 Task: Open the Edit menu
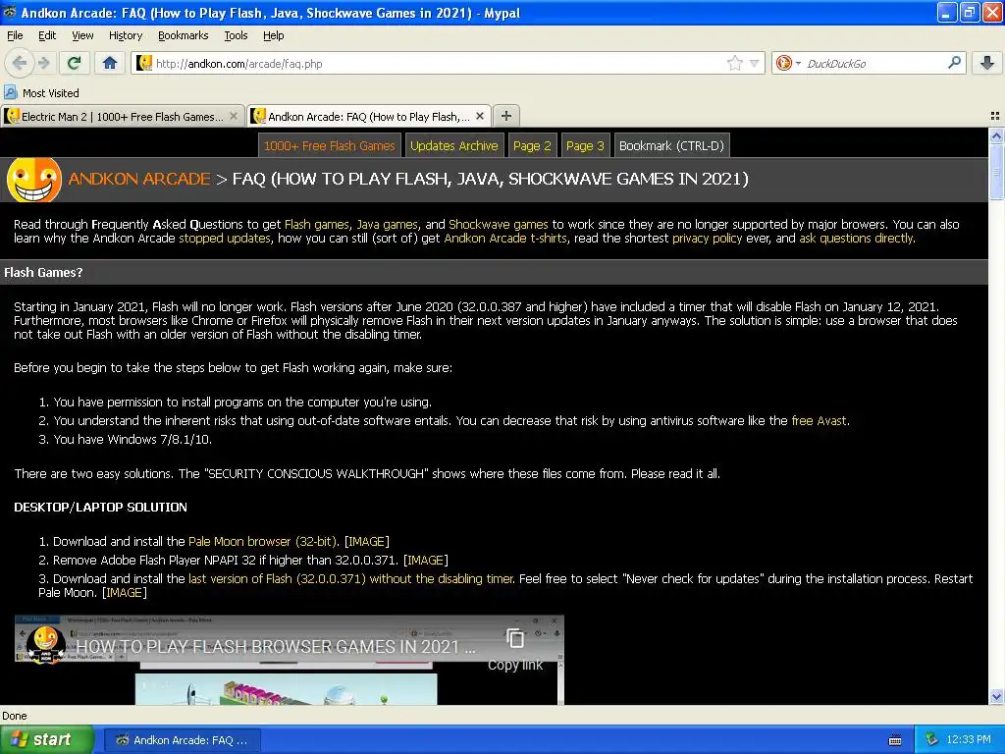(47, 35)
